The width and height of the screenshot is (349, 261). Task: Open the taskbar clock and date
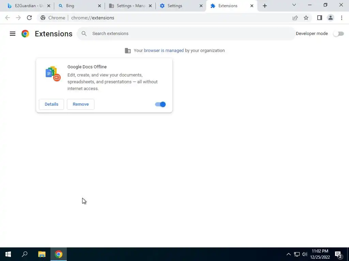click(x=320, y=254)
